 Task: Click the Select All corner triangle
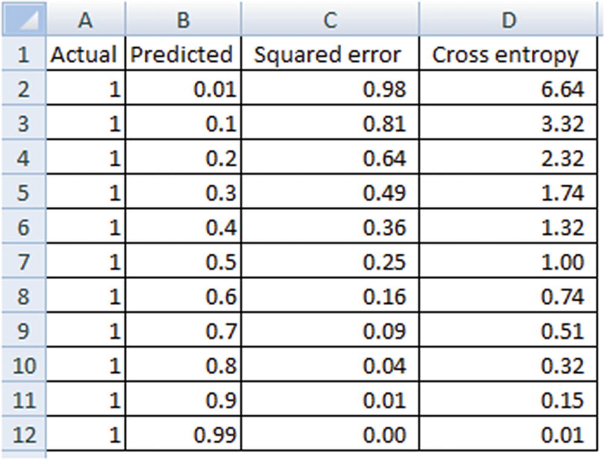(x=23, y=20)
